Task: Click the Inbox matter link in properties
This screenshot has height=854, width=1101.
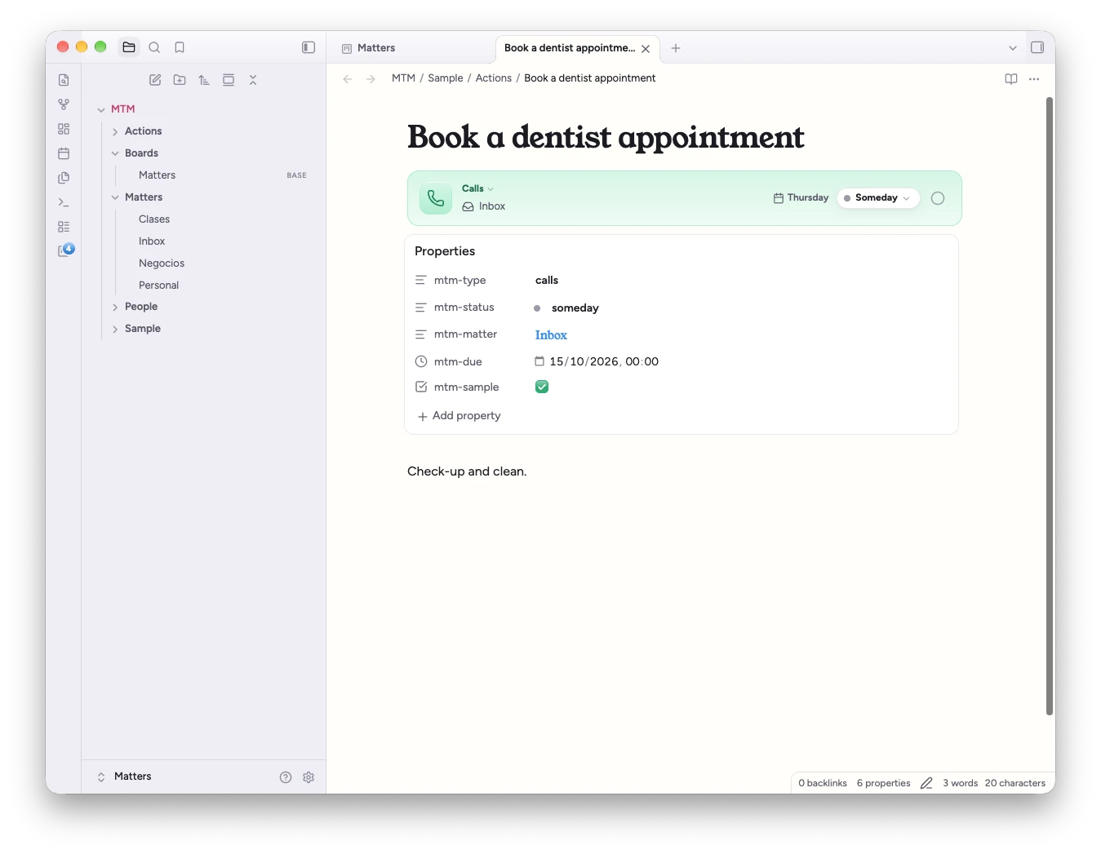Action: pos(551,335)
